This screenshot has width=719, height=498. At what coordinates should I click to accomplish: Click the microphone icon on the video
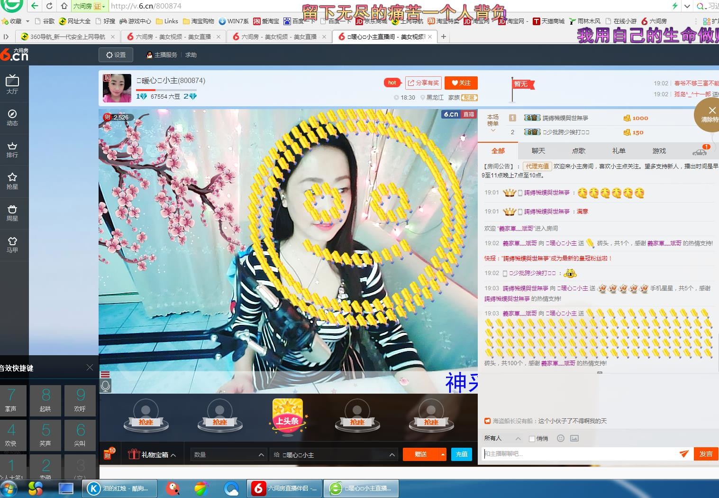pyautogui.click(x=106, y=386)
